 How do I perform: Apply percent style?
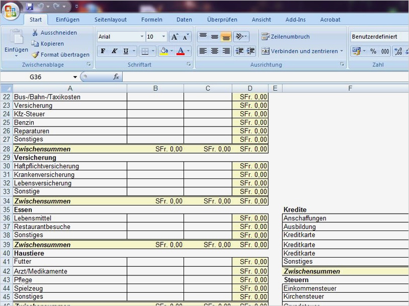pyautogui.click(x=373, y=51)
